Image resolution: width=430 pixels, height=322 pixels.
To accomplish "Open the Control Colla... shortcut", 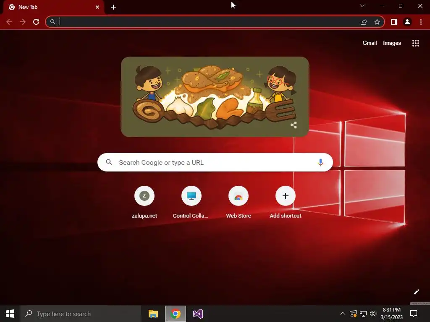I will point(191,202).
